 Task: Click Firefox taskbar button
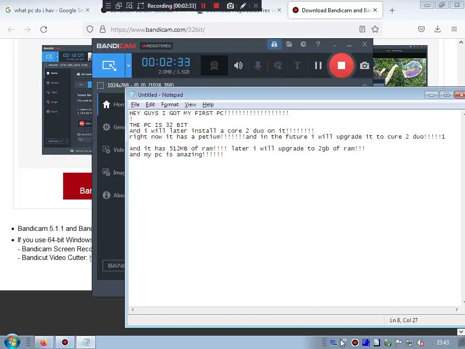pos(44,343)
